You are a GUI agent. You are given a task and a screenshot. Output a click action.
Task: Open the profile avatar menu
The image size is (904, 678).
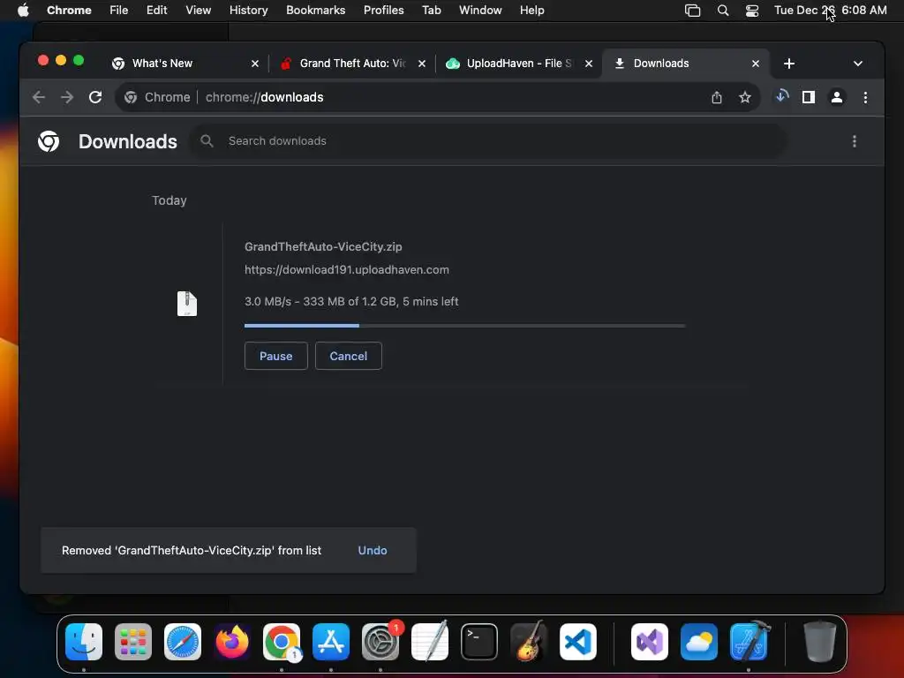coord(837,97)
